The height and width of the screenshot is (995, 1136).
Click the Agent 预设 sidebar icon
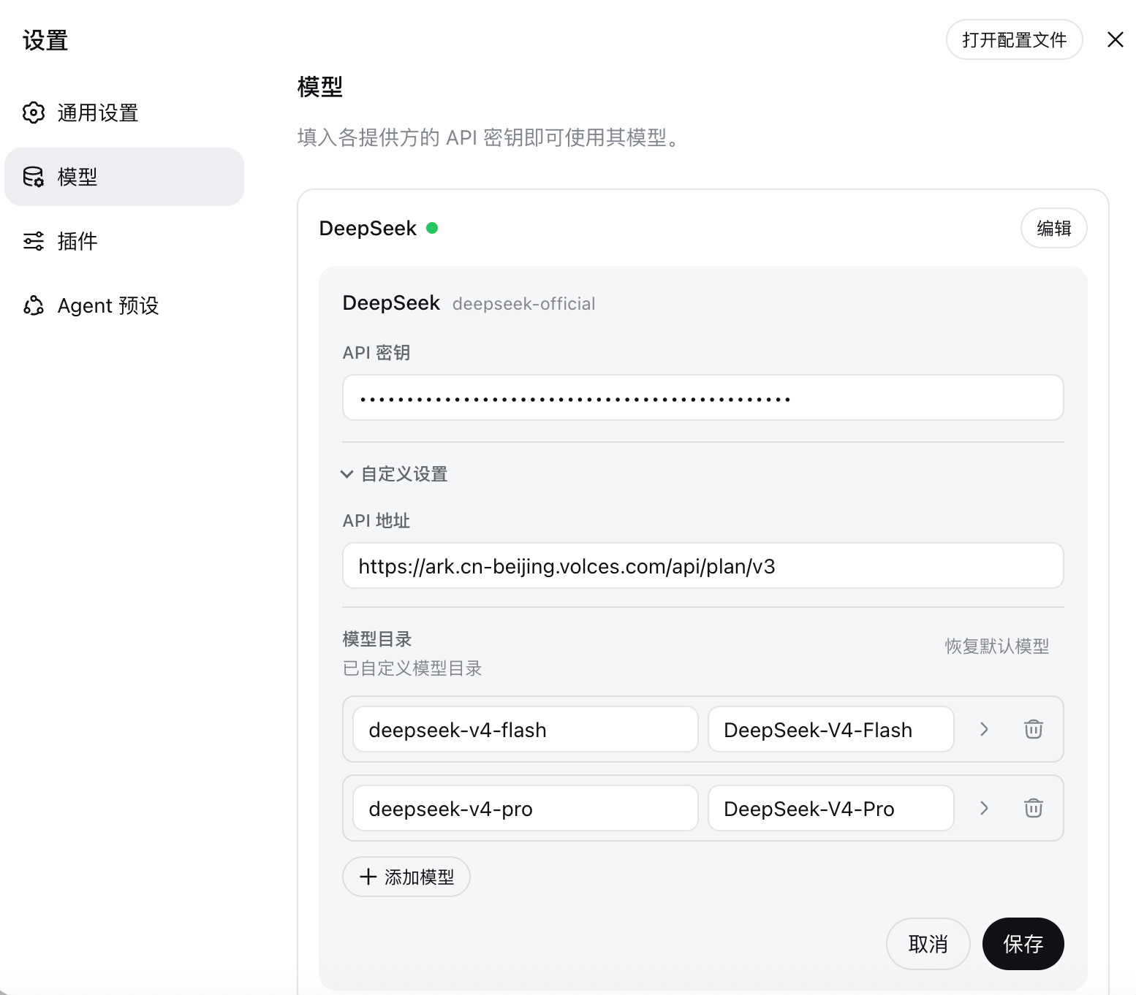click(x=34, y=305)
